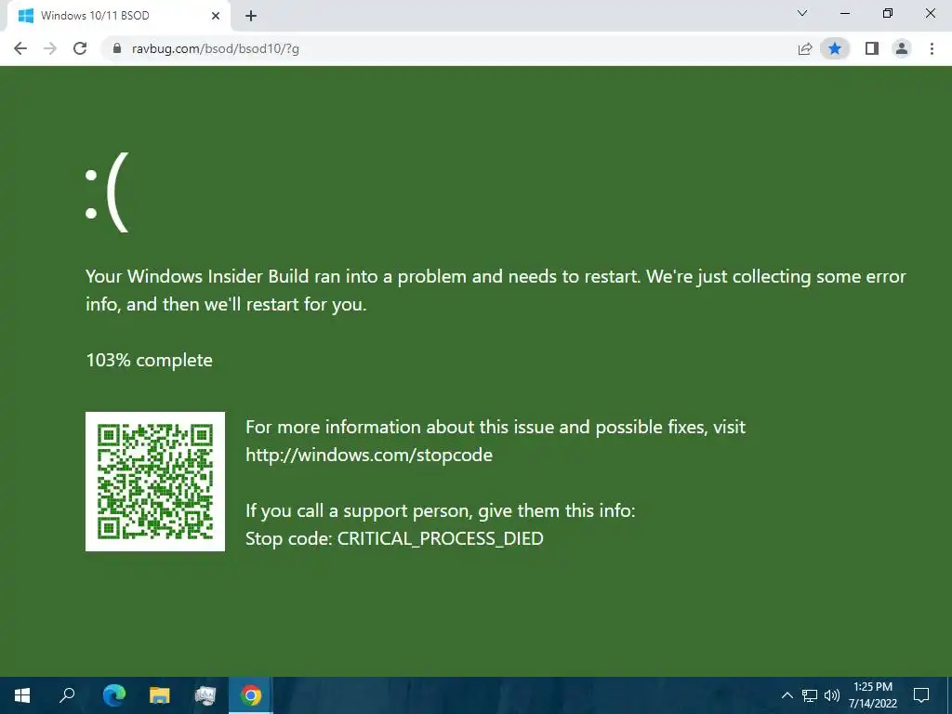Reload the ravbug BSOD page
The width and height of the screenshot is (952, 714).
click(80, 48)
